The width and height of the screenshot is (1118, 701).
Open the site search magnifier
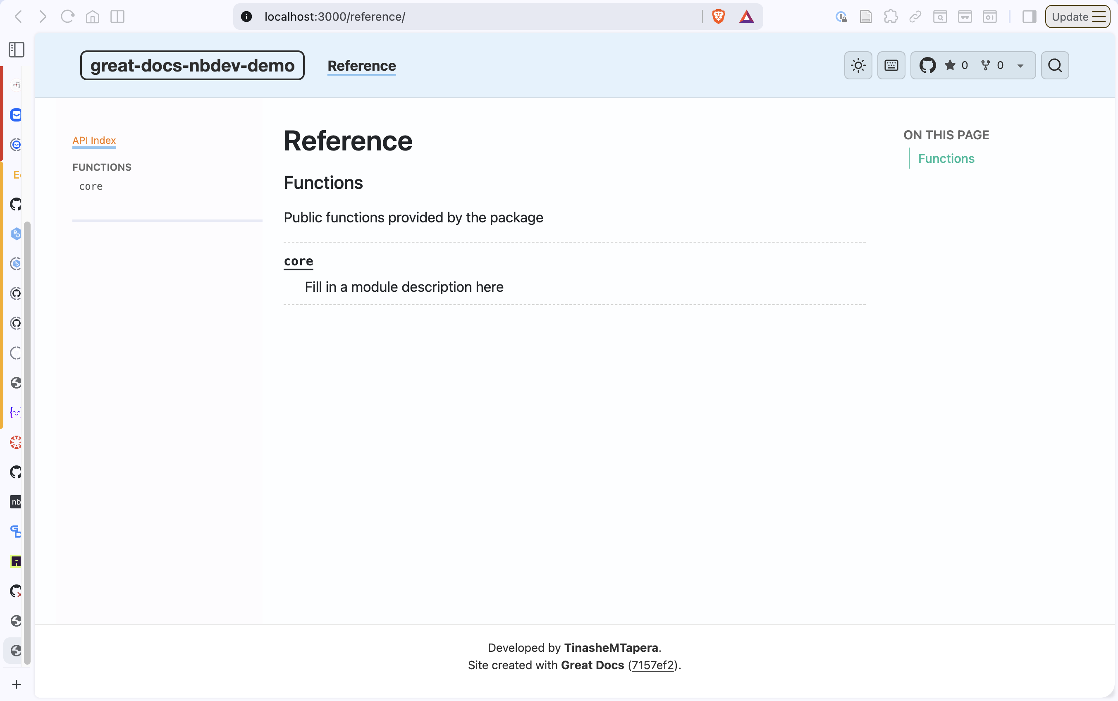1054,65
